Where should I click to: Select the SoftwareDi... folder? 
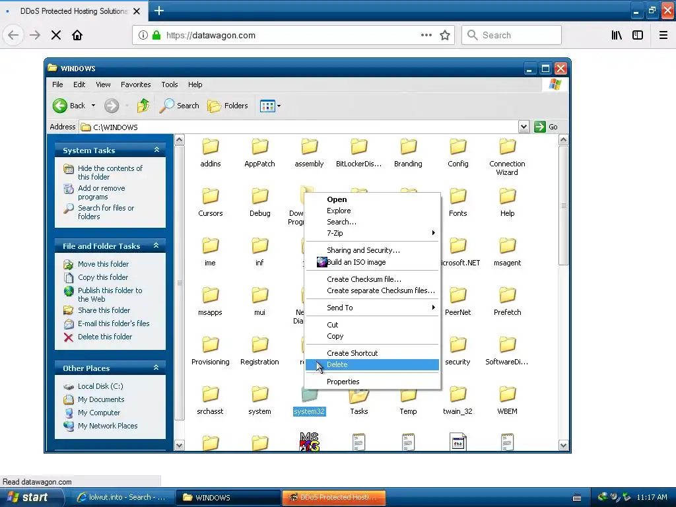tap(508, 351)
